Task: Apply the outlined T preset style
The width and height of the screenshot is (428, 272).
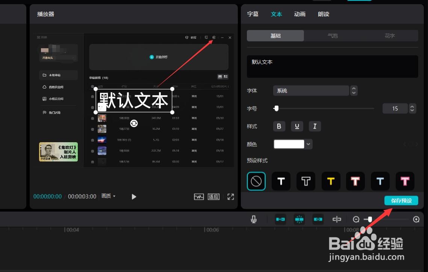Action: point(306,181)
